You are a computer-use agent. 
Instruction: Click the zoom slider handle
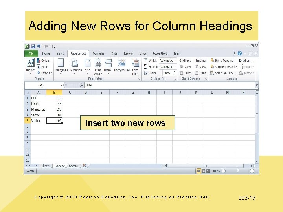[x=238, y=171]
